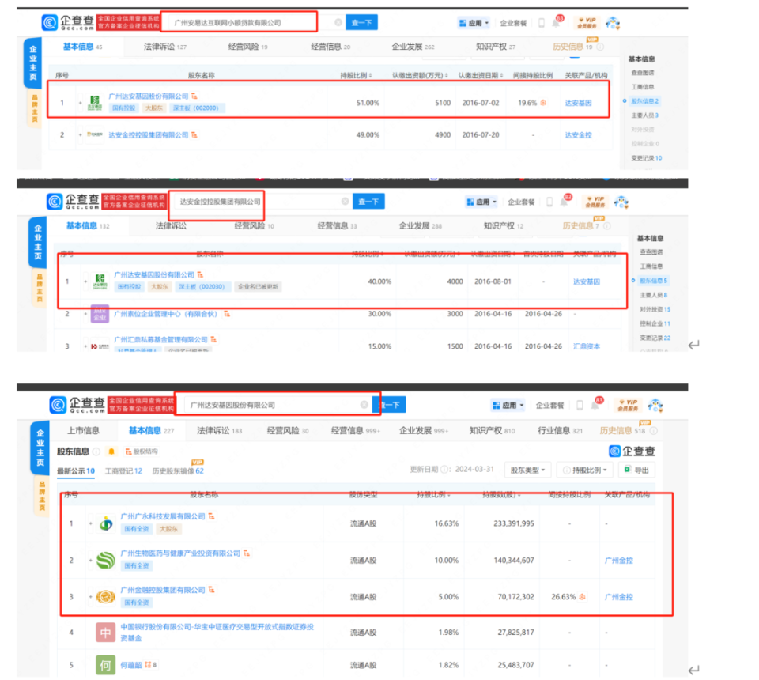Screen dimensions: 759x680
Task: Click the 导出 export button
Action: point(636,470)
